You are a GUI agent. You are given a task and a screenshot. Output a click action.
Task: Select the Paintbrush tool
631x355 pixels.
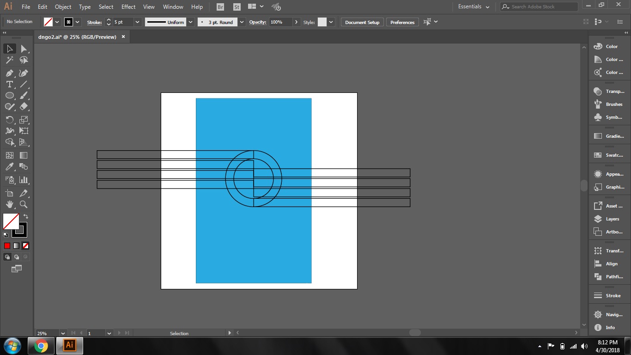click(24, 95)
